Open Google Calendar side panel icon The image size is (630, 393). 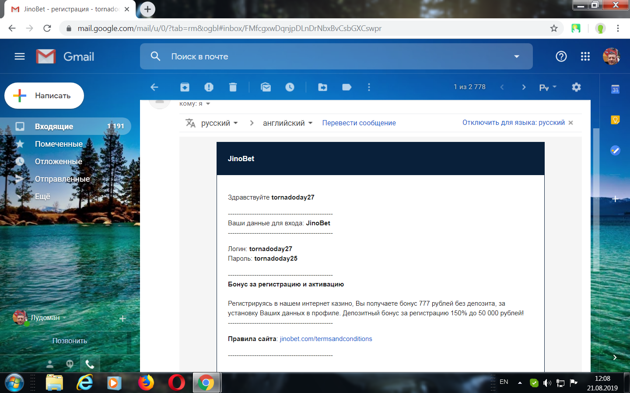[615, 89]
